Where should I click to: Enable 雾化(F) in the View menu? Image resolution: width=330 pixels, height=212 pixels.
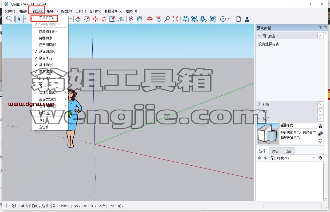click(x=50, y=85)
